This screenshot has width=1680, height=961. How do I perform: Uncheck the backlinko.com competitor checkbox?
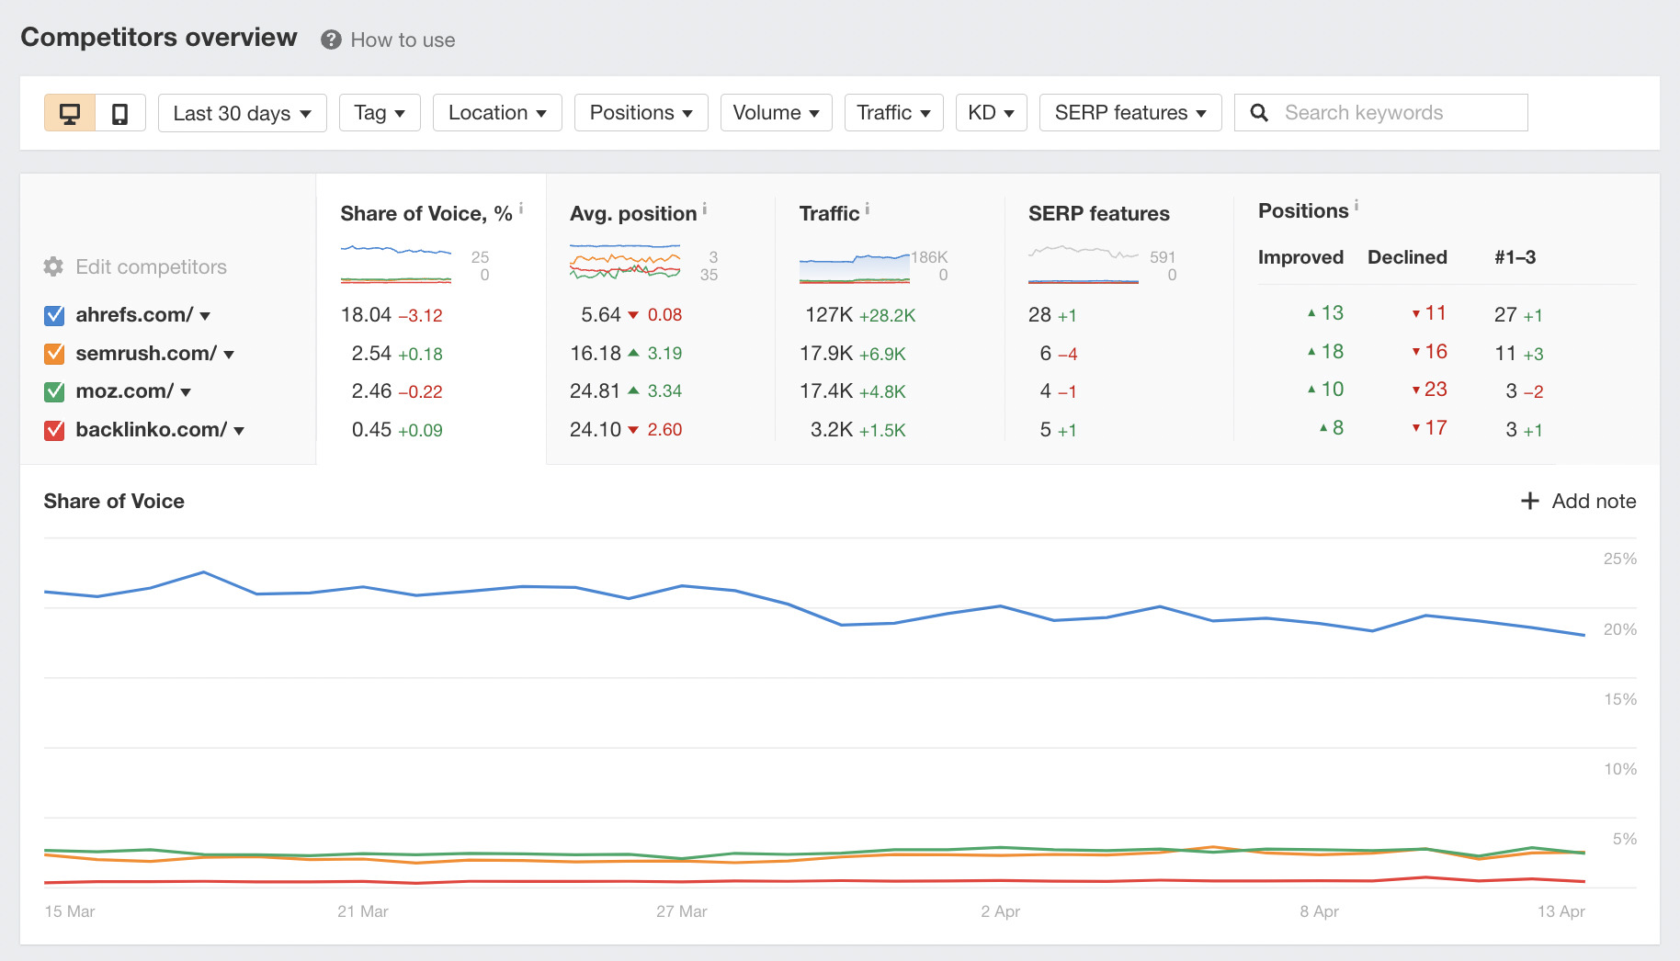point(53,429)
